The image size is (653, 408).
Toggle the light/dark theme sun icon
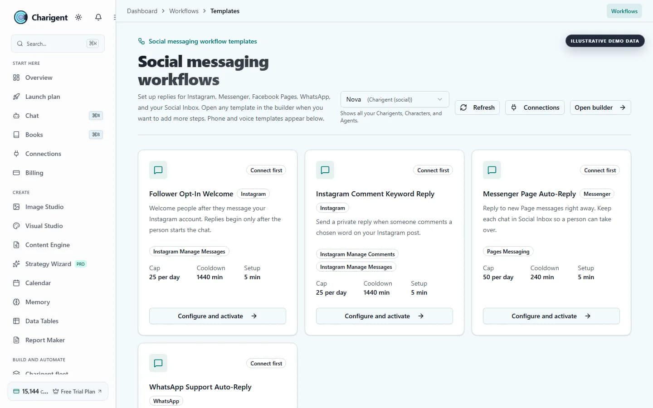tap(78, 17)
